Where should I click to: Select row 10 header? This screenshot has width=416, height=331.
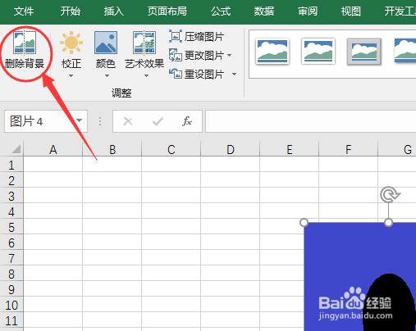[11, 305]
